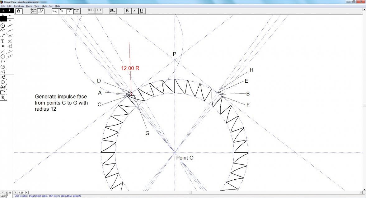Open the Style menu

point(44,6)
